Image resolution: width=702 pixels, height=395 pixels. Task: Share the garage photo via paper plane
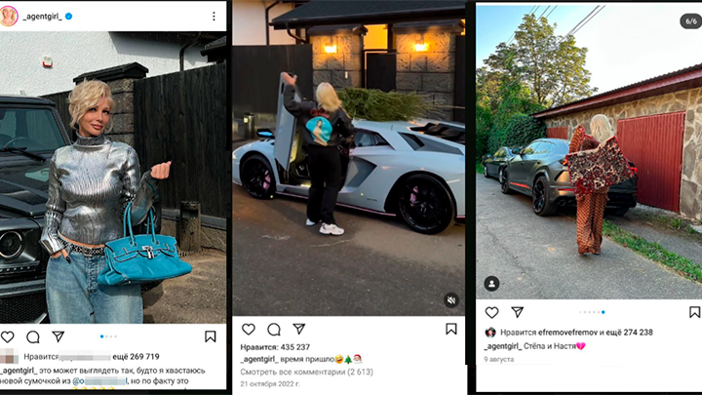point(517,312)
